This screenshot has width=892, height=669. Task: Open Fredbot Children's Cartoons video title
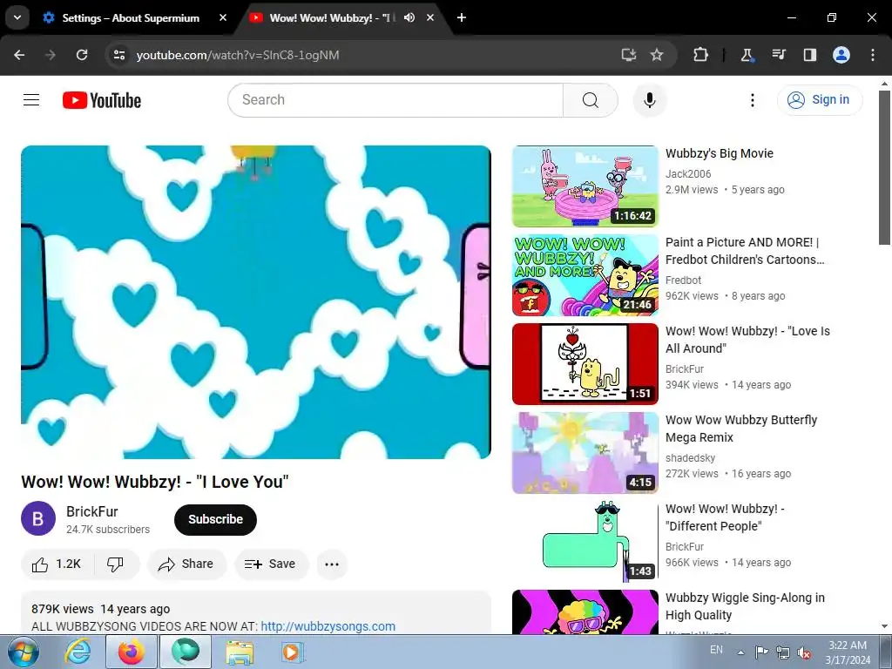(x=745, y=251)
